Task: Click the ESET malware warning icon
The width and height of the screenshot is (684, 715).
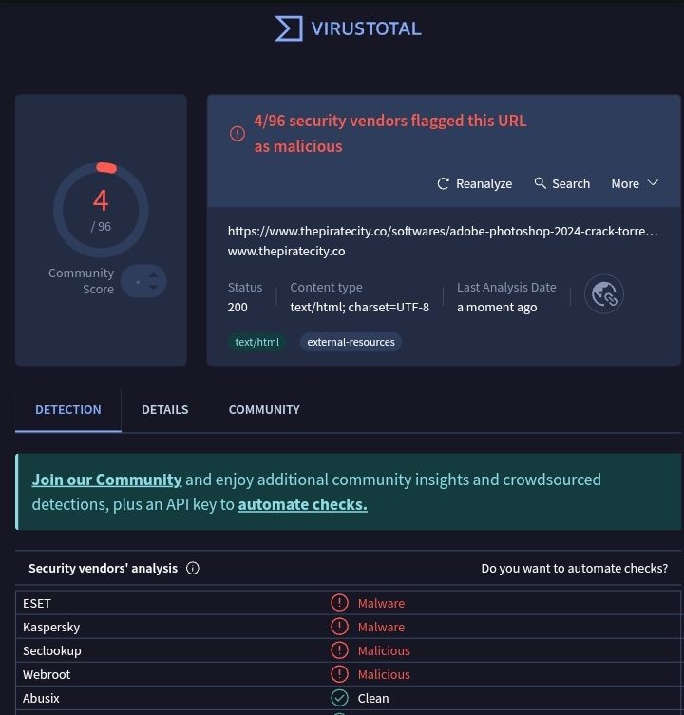Action: [x=339, y=602]
